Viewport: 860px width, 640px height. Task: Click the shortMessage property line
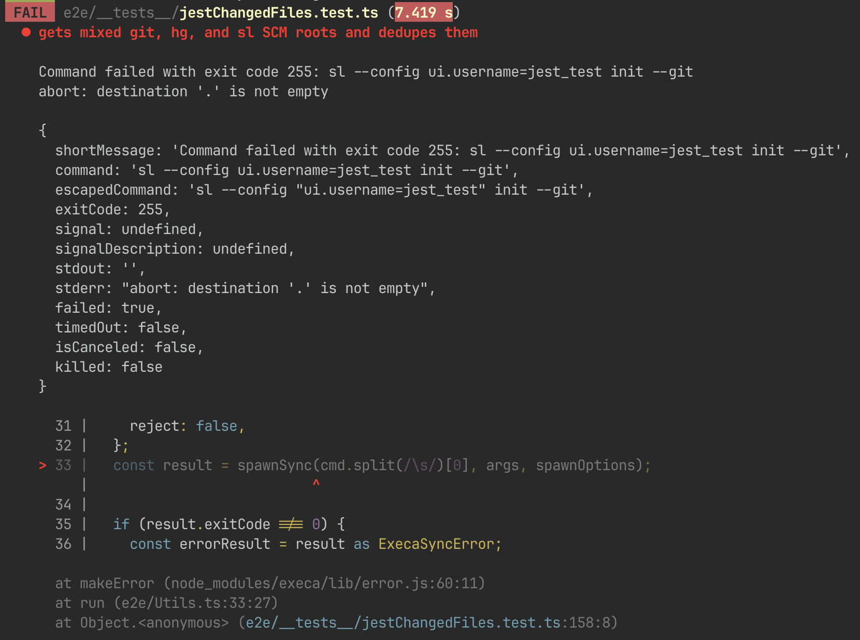[x=452, y=151]
